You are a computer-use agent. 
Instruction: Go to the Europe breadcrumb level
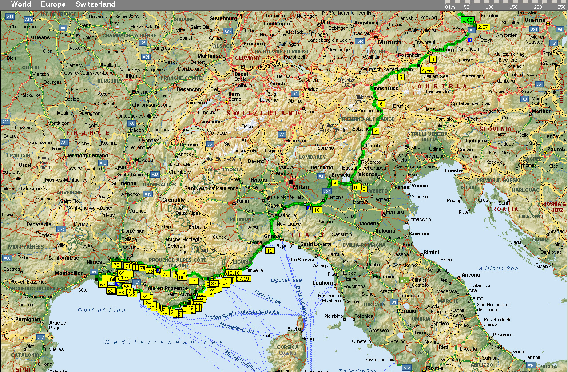(53, 4)
